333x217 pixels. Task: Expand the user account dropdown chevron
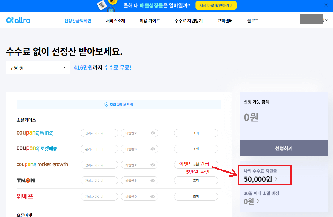(x=327, y=20)
